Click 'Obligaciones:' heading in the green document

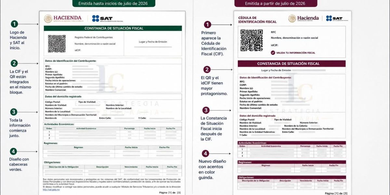click(x=52, y=162)
